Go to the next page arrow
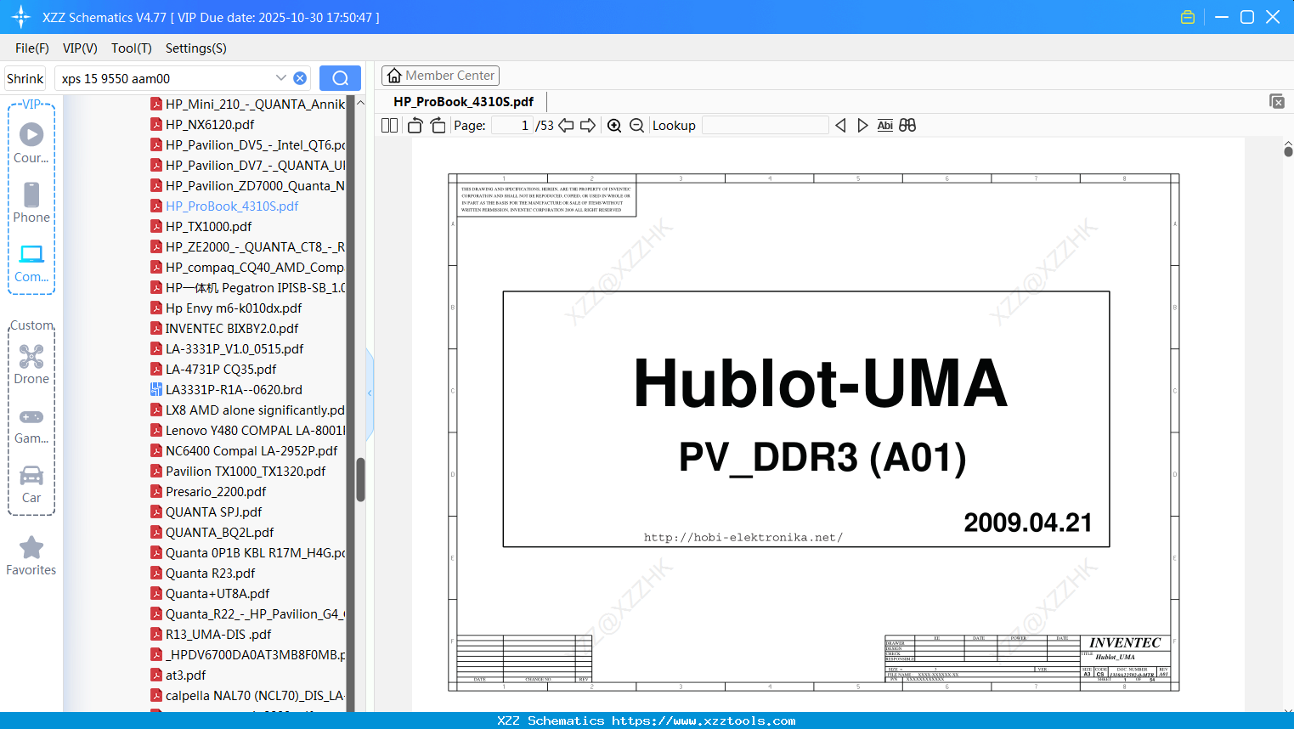1294x729 pixels. tap(588, 125)
